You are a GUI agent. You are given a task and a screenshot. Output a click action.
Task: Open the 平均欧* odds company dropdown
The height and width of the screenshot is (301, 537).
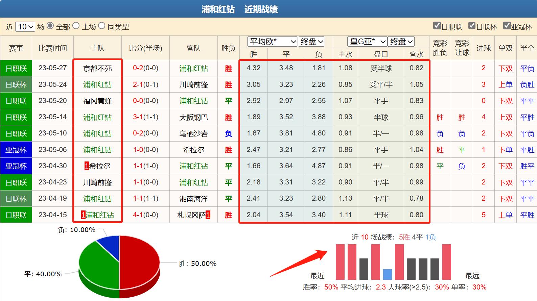tap(273, 42)
